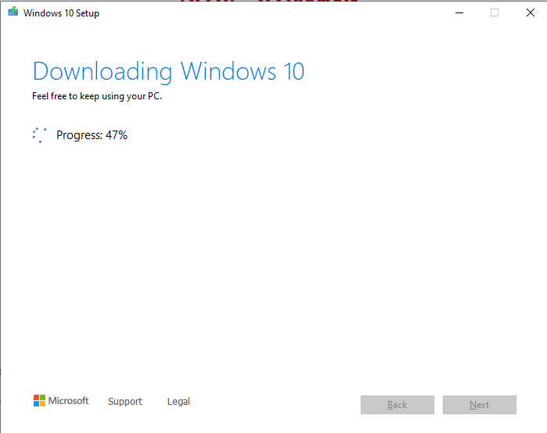The width and height of the screenshot is (547, 433).
Task: Minimize the Windows 10 Setup window
Action: (459, 13)
